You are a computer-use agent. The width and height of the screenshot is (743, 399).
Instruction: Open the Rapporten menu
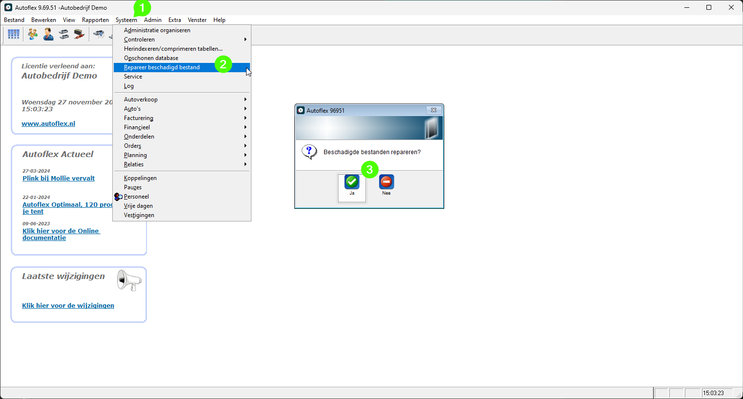[95, 20]
